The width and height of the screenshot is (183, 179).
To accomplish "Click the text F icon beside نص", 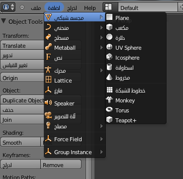I will click(48, 57).
